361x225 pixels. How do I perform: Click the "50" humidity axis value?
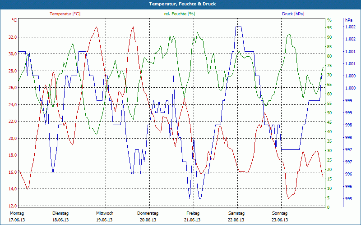(x=329, y=113)
